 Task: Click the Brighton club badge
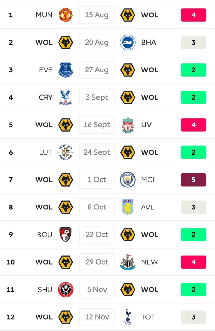tap(128, 43)
